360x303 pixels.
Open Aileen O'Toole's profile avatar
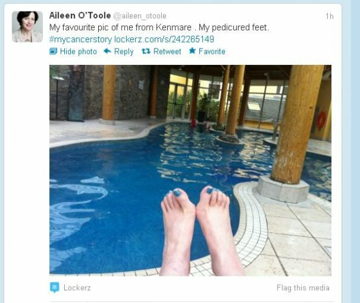27,27
